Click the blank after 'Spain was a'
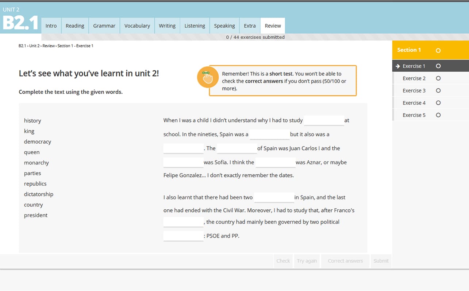Screen dimensions: 469x291 (x=269, y=134)
